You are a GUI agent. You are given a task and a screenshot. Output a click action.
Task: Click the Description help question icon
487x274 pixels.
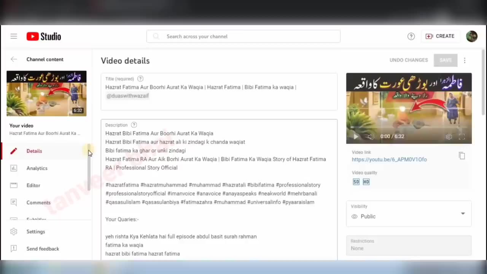point(134,125)
